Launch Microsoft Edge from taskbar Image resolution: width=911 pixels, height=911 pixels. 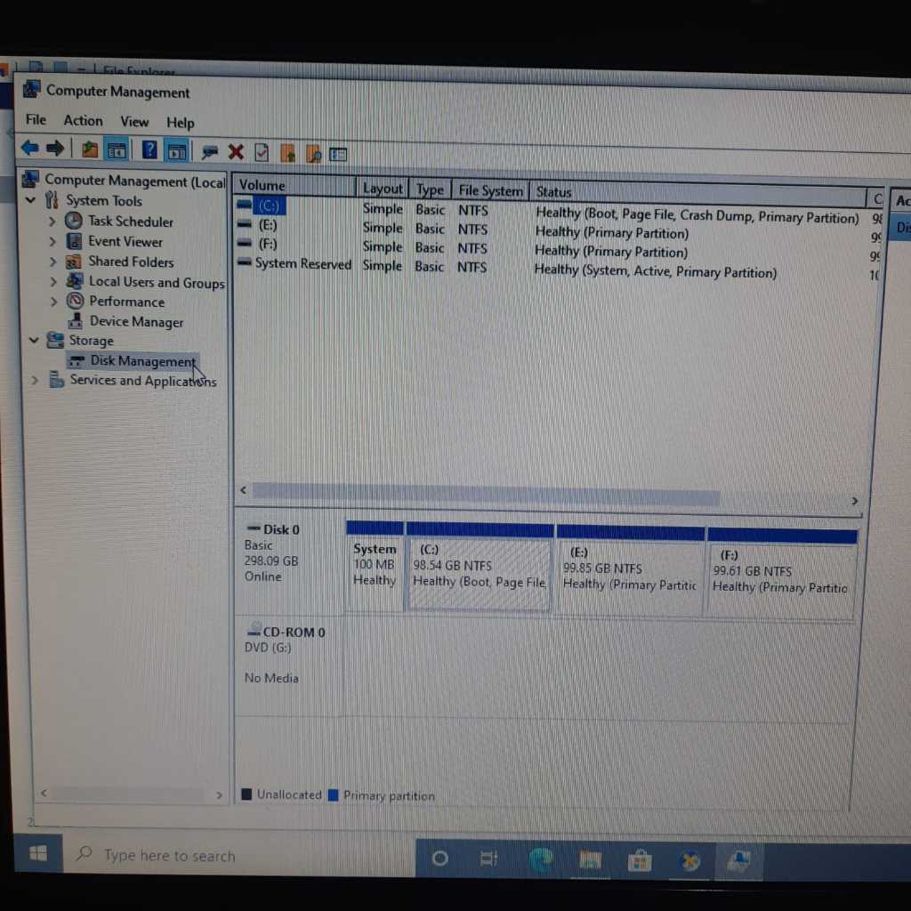(x=542, y=859)
